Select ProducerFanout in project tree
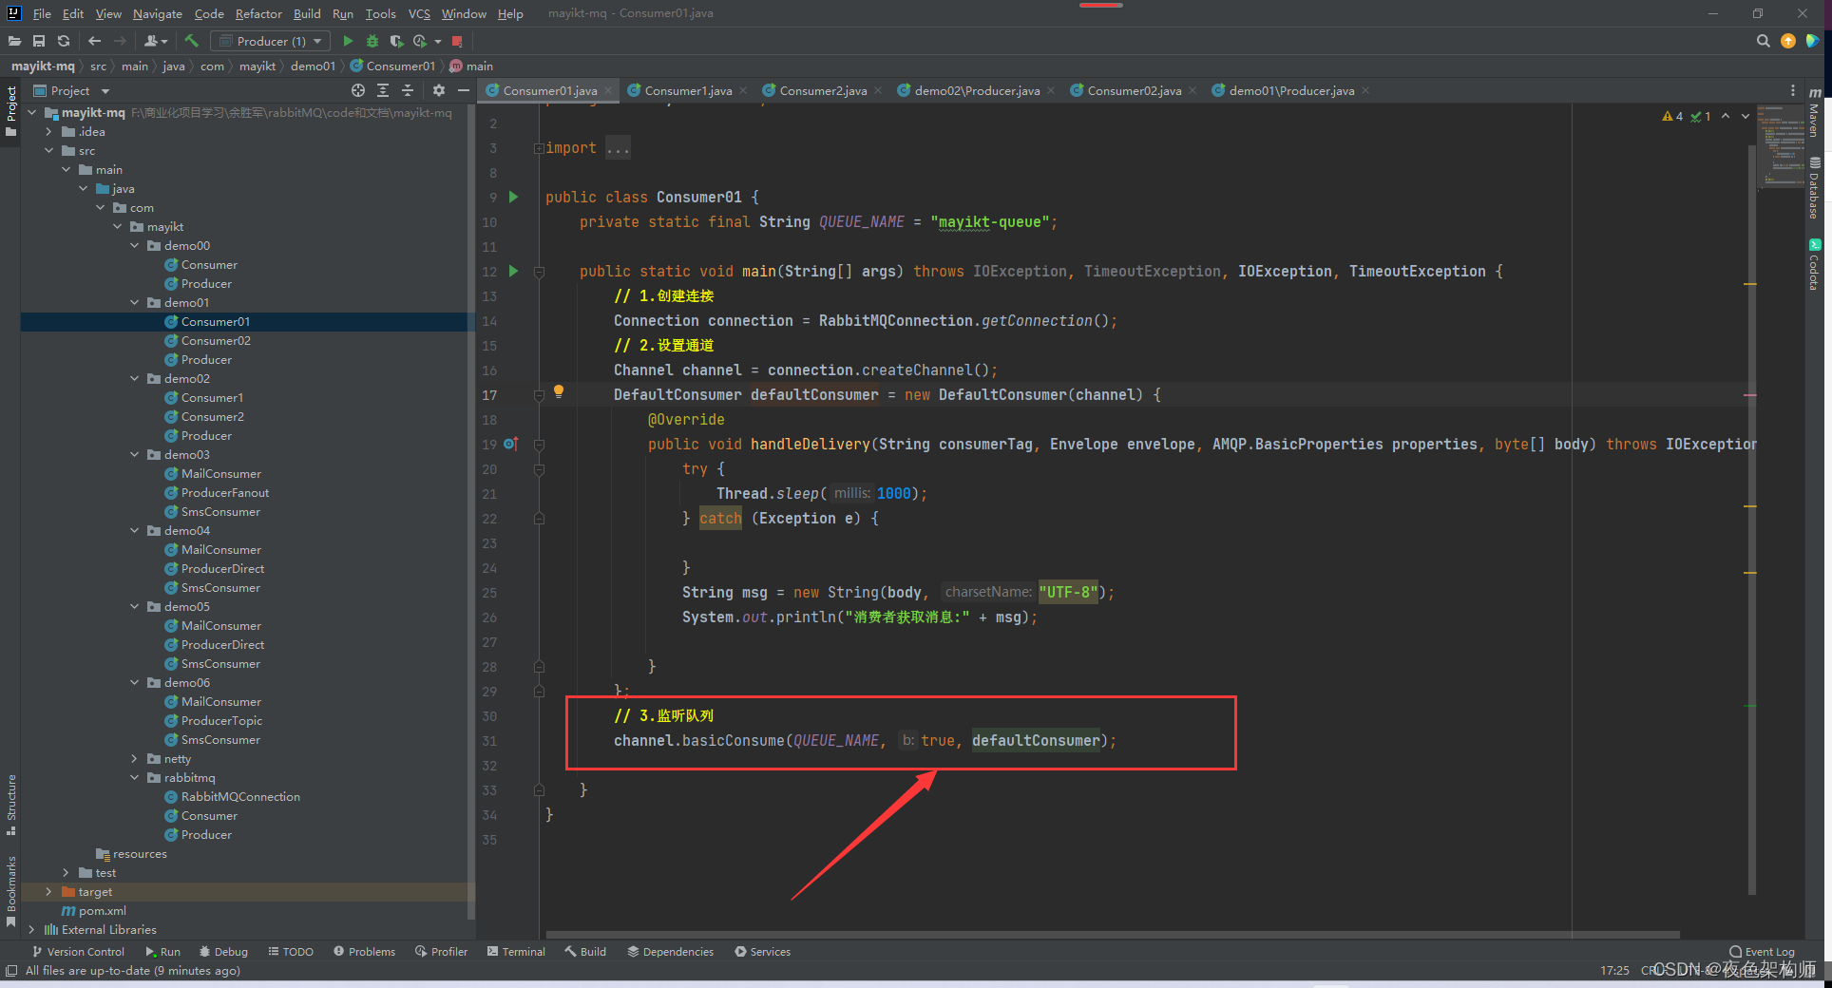Screen dimensions: 1832x988 click(225, 492)
